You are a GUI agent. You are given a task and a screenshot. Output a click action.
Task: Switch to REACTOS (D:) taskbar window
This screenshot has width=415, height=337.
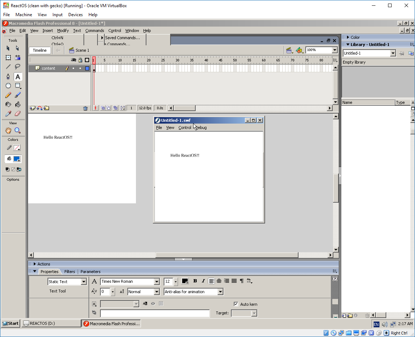tap(51, 323)
